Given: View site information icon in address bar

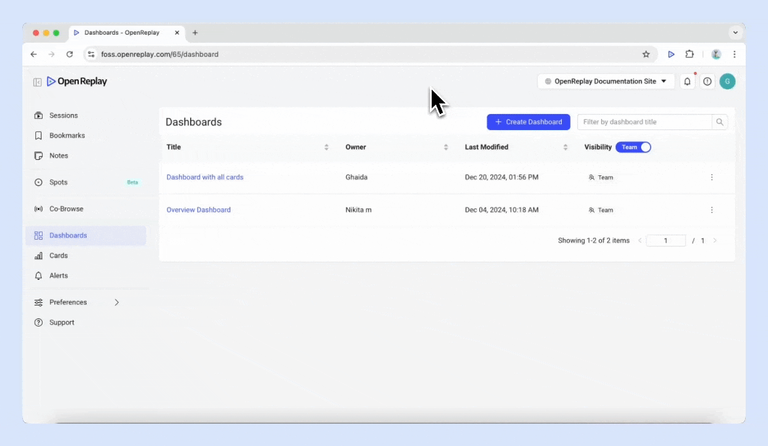Looking at the screenshot, I should point(91,55).
